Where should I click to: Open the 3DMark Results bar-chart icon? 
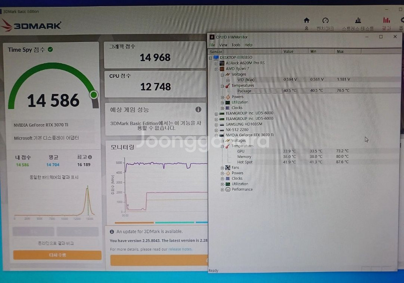(386, 20)
